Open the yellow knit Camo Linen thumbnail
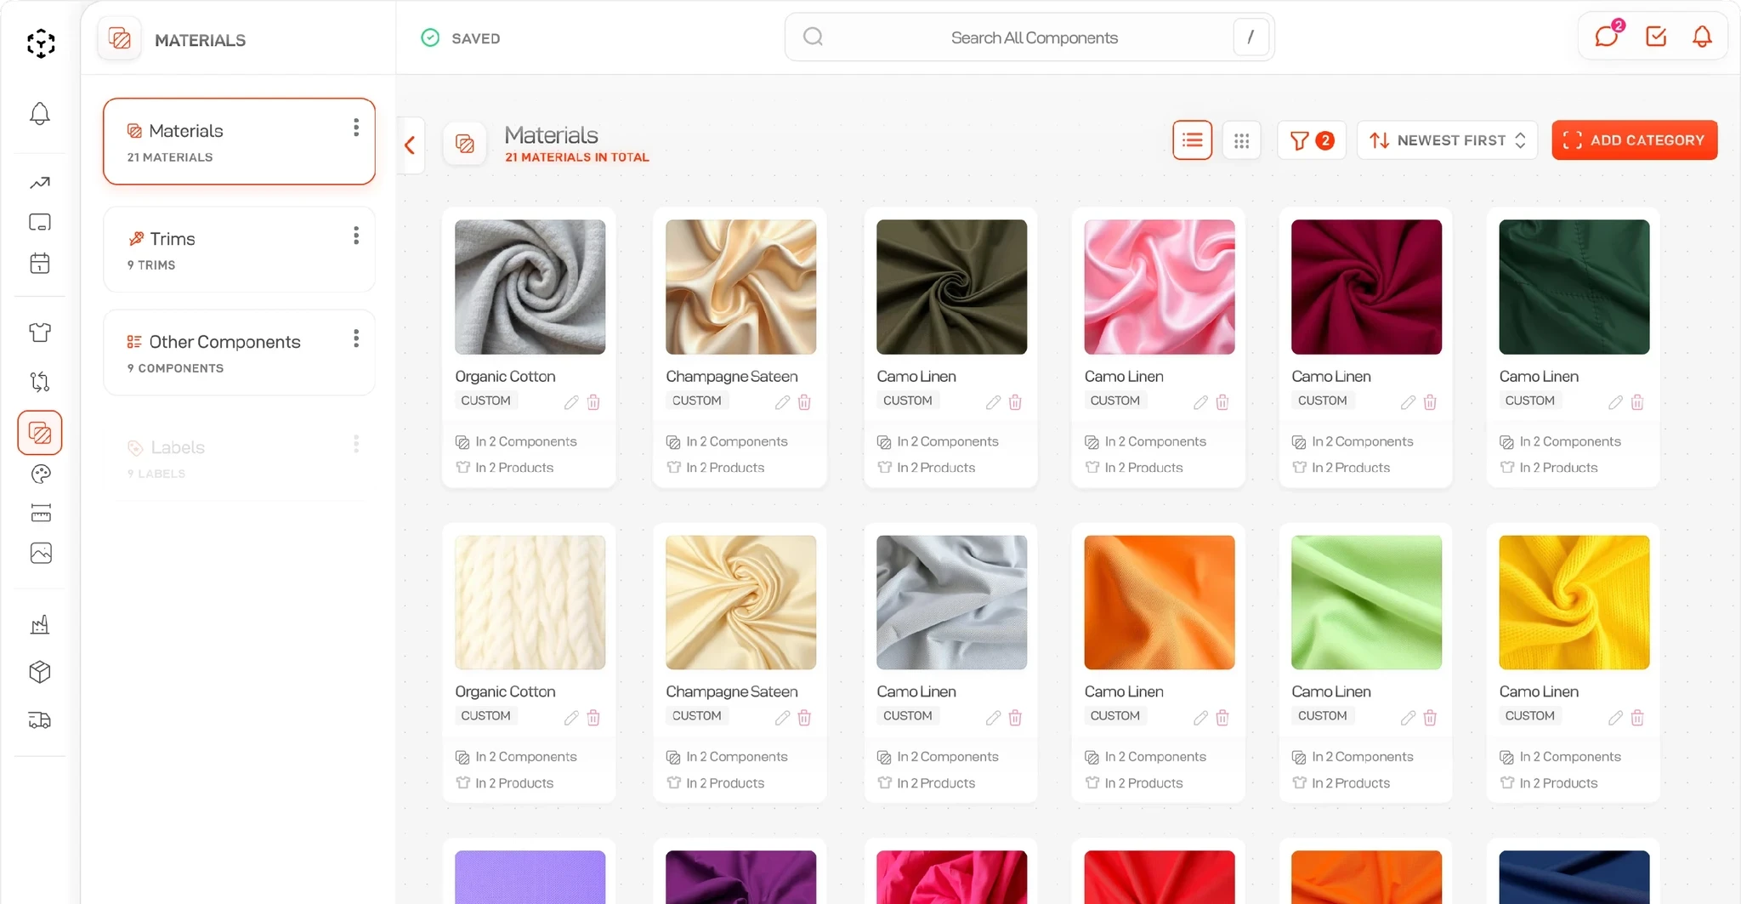 click(x=1574, y=602)
